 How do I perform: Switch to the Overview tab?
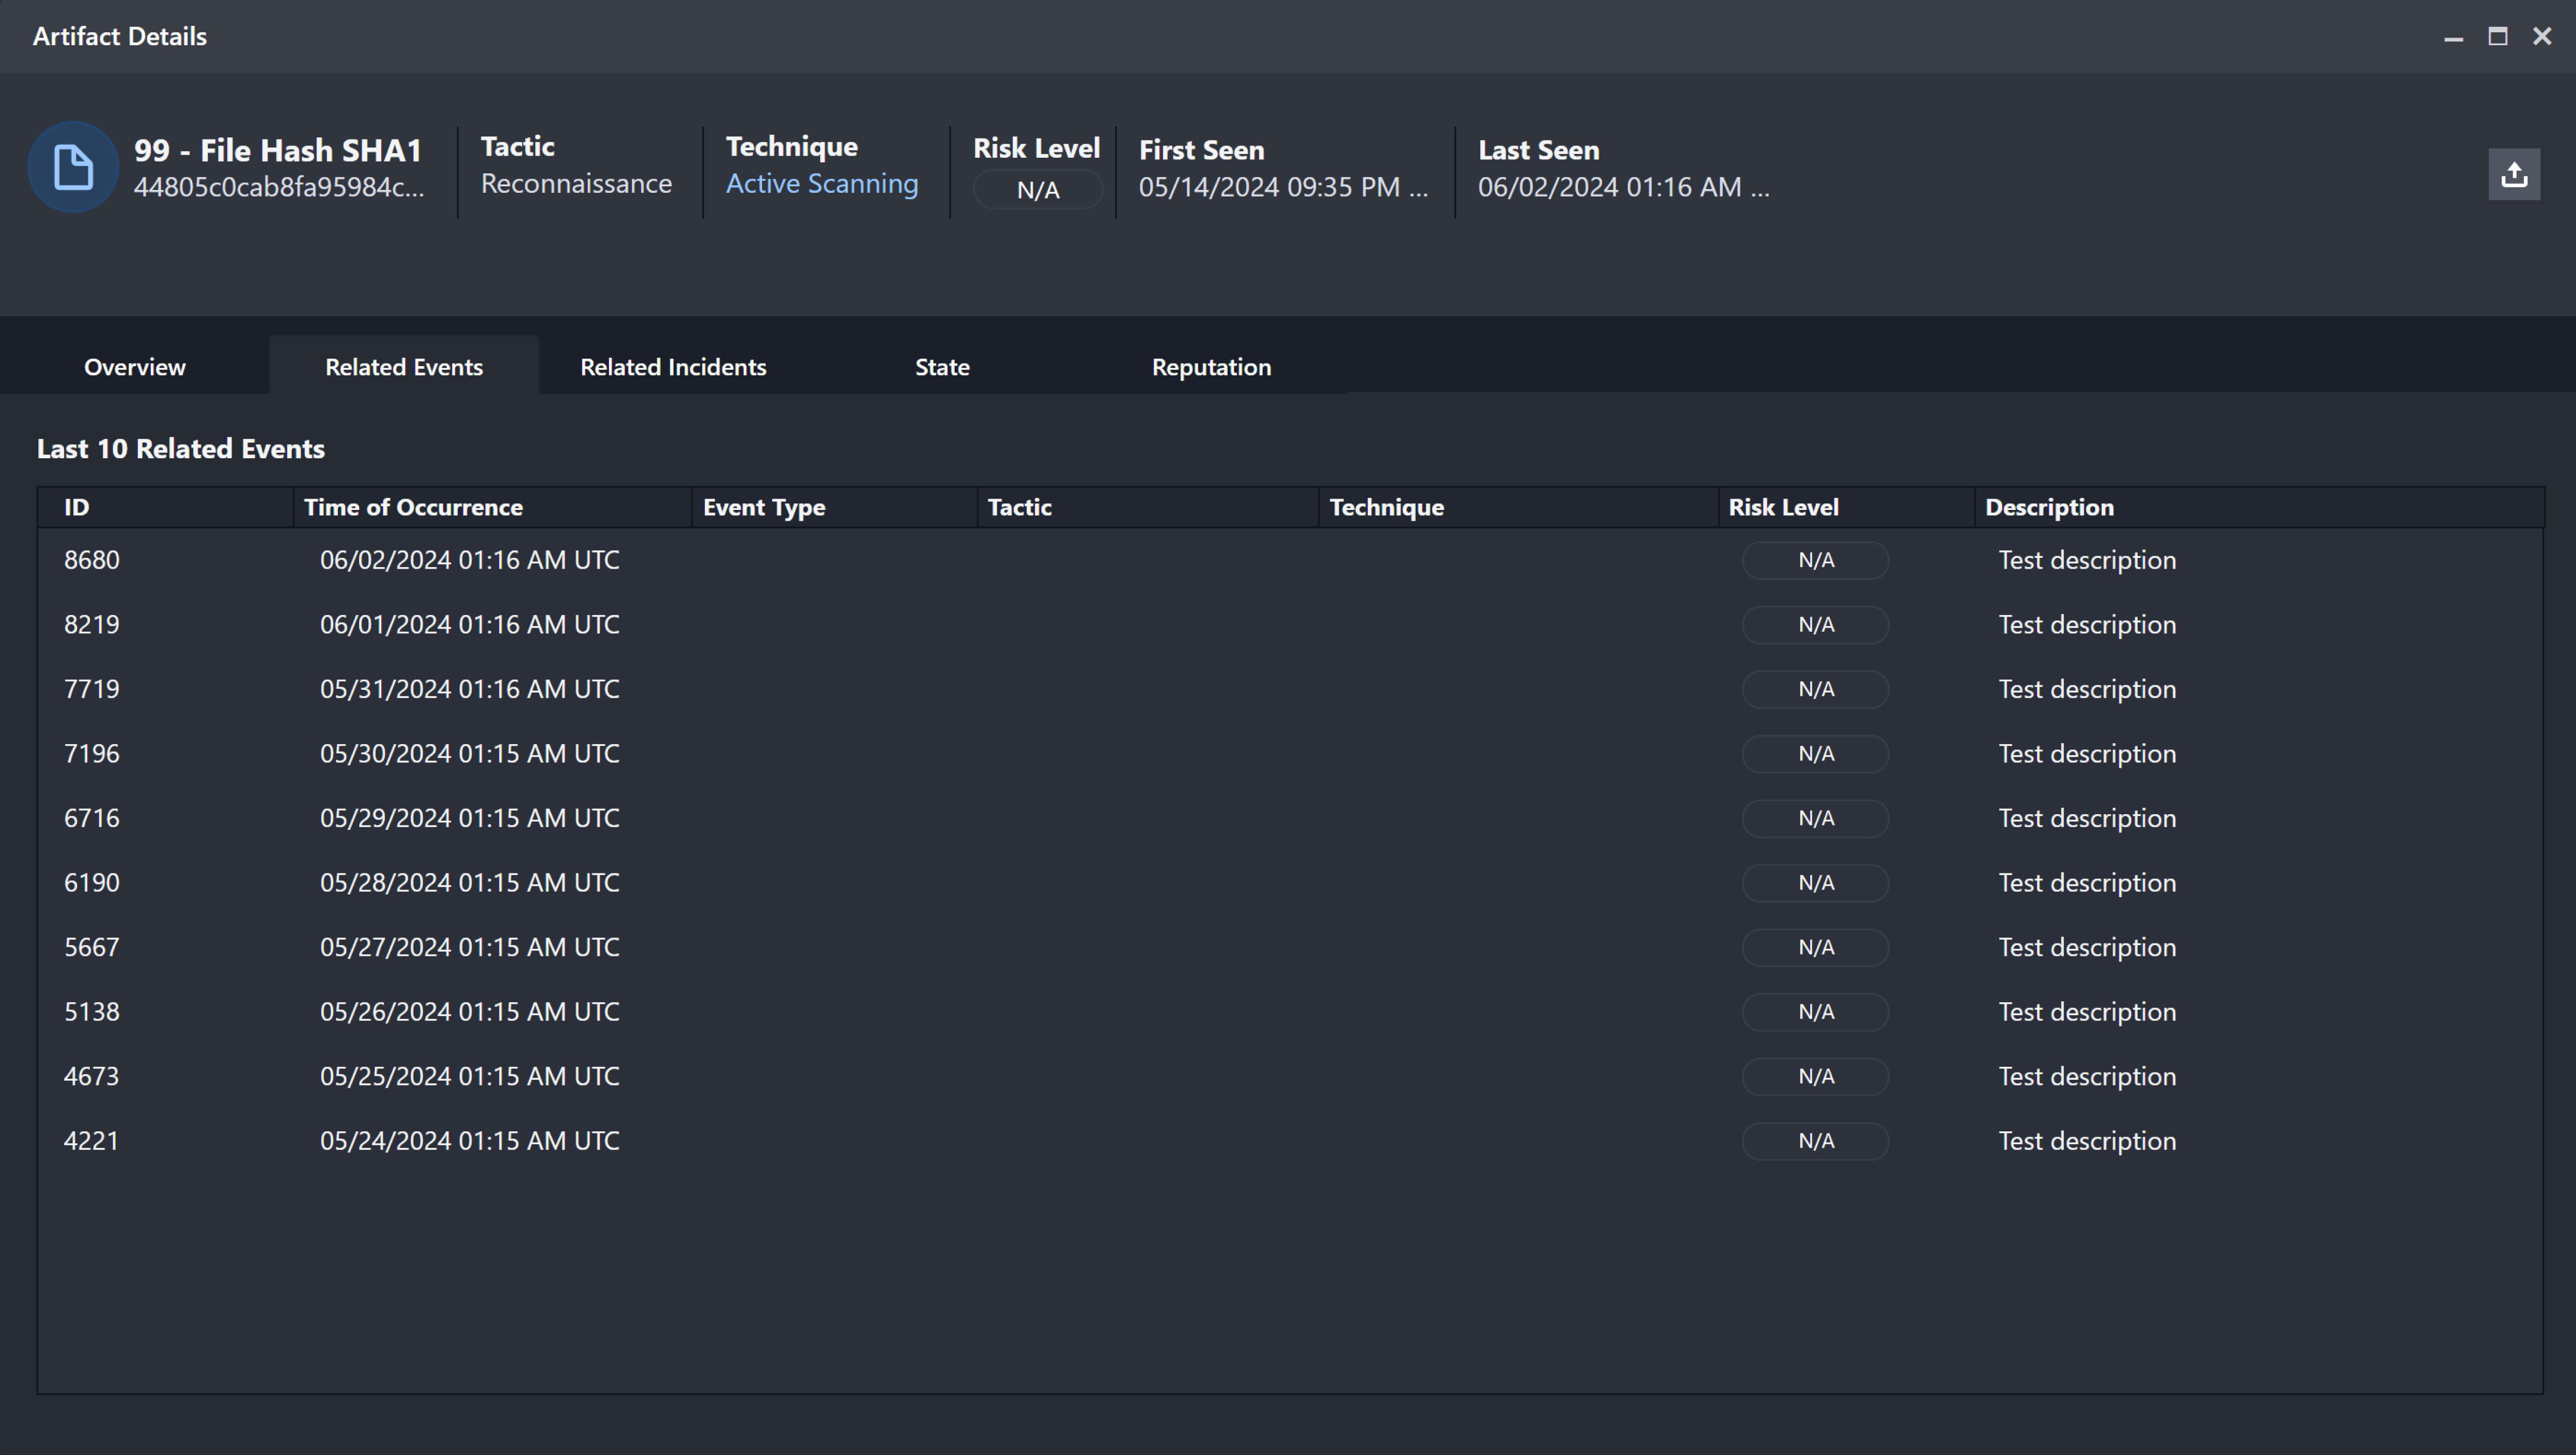pyautogui.click(x=134, y=367)
